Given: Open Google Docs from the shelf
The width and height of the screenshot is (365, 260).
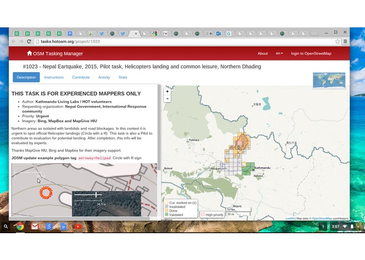Looking at the screenshot, I should point(64,226).
